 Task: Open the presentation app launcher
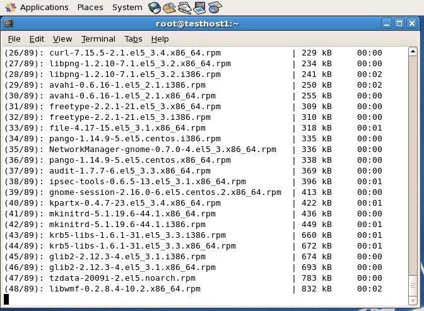[x=199, y=8]
